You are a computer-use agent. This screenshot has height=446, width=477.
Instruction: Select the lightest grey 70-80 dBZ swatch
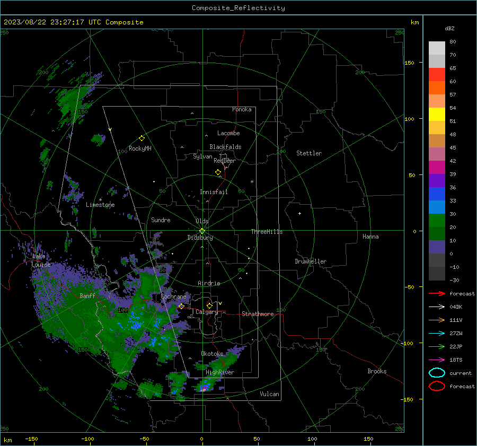[437, 48]
